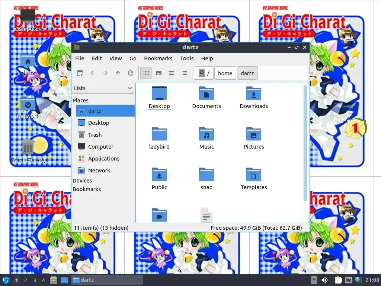Select dartz in Places sidebar
Image resolution: width=381 pixels, height=286 pixels.
(105, 111)
